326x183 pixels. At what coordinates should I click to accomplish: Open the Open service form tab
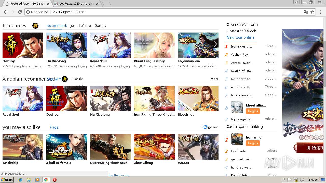pos(242,25)
